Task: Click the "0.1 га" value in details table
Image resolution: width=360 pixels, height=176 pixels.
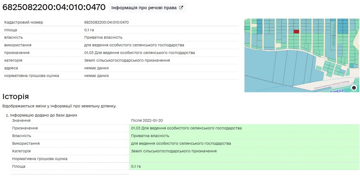Action: click(x=89, y=30)
